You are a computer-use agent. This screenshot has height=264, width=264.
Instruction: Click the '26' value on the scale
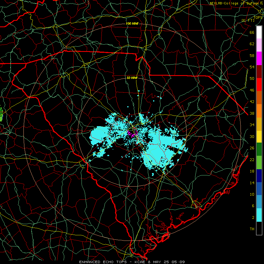click(x=252, y=148)
